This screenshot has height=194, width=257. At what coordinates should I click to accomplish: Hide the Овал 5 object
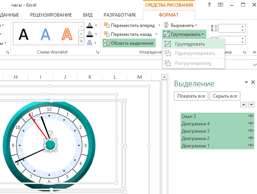coord(251,116)
